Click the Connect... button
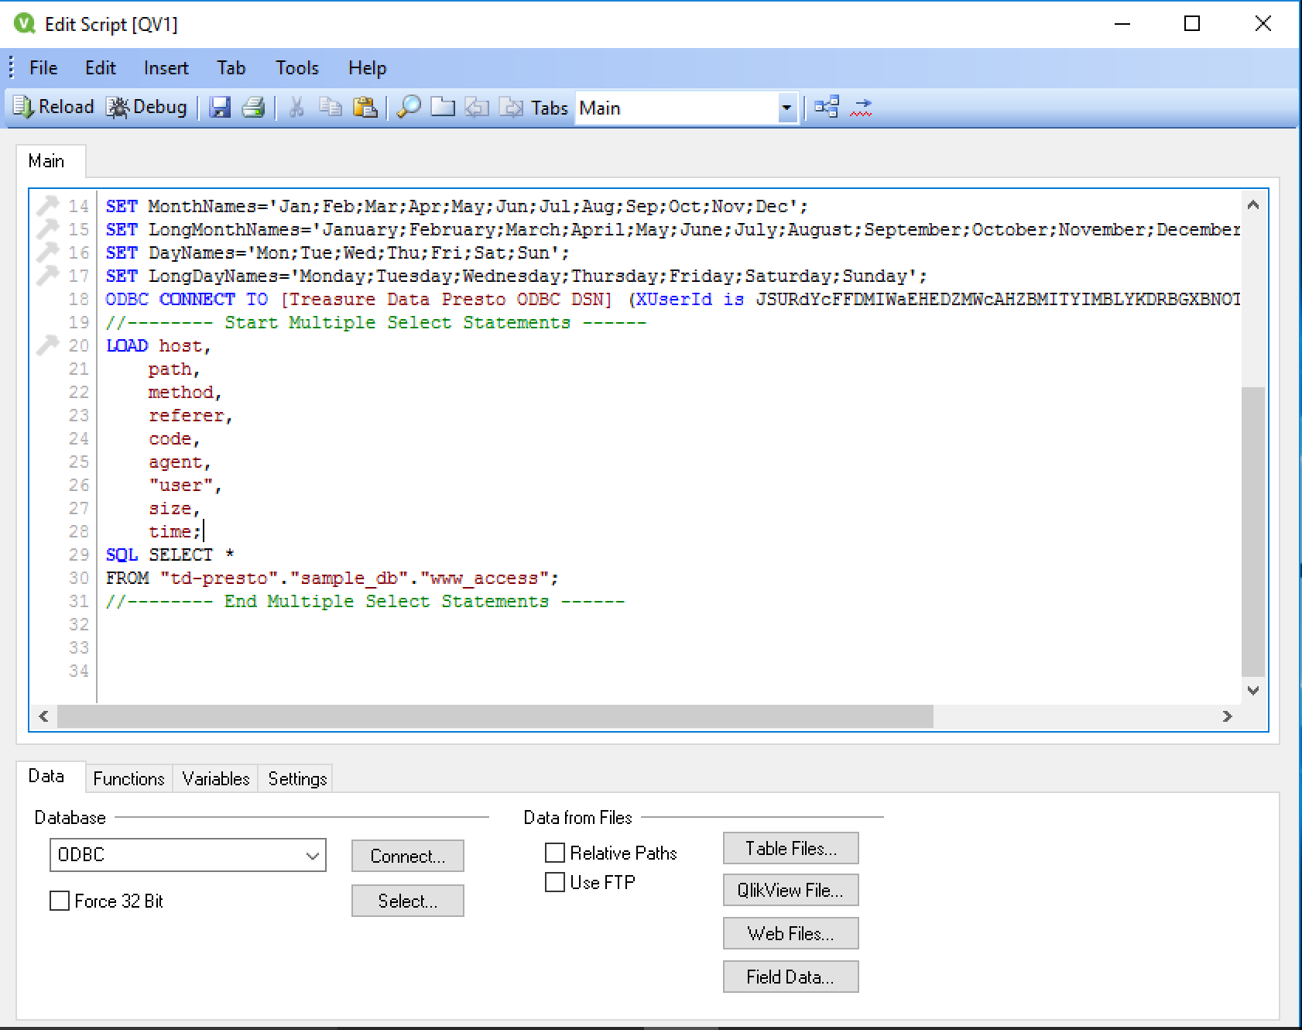 408,856
